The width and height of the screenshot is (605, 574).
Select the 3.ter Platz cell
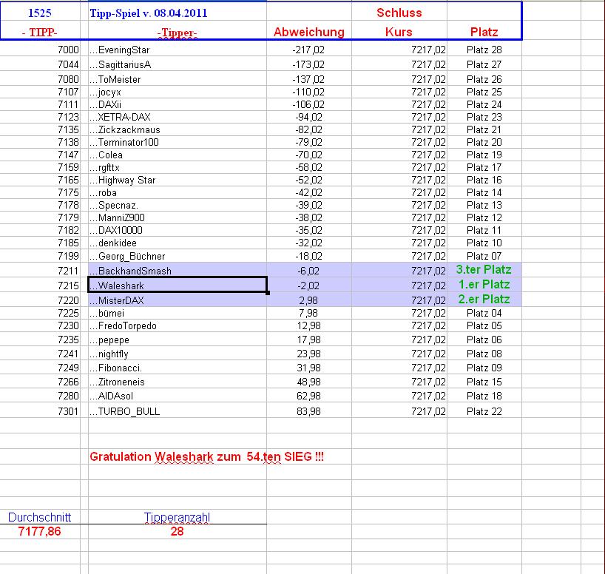[484, 269]
